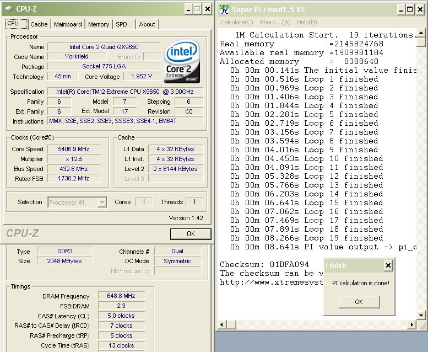
Task: Click the L1 Data value '4 x 32 KBytes'
Action: point(176,149)
